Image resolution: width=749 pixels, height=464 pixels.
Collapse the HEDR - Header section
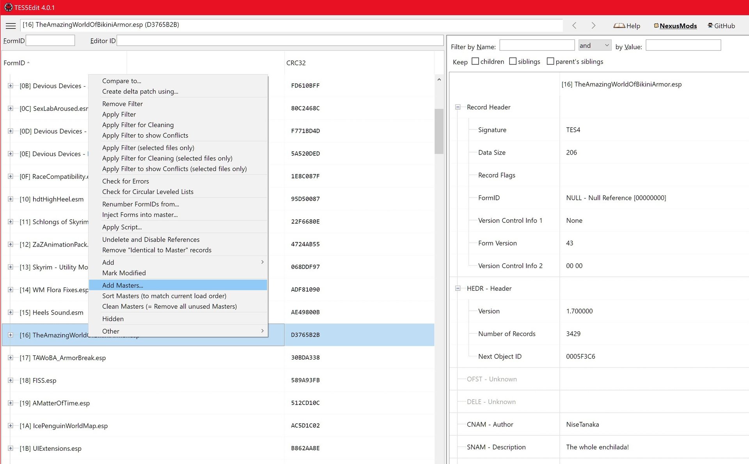(458, 288)
